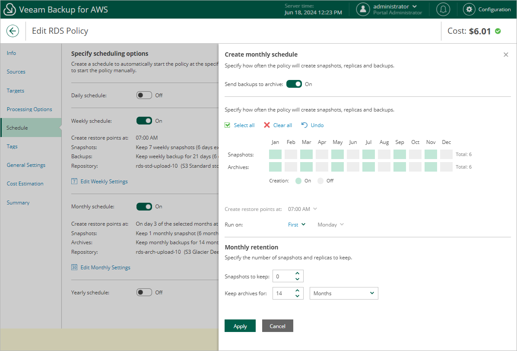Click the Undo arrow icon
517x351 pixels.
tap(304, 125)
